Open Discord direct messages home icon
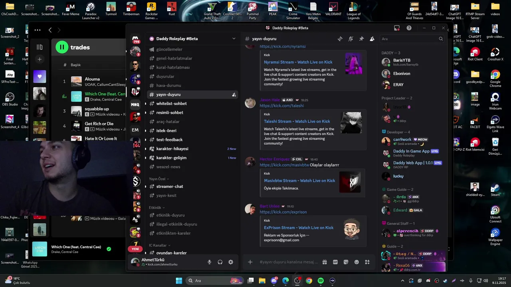 [x=135, y=39]
